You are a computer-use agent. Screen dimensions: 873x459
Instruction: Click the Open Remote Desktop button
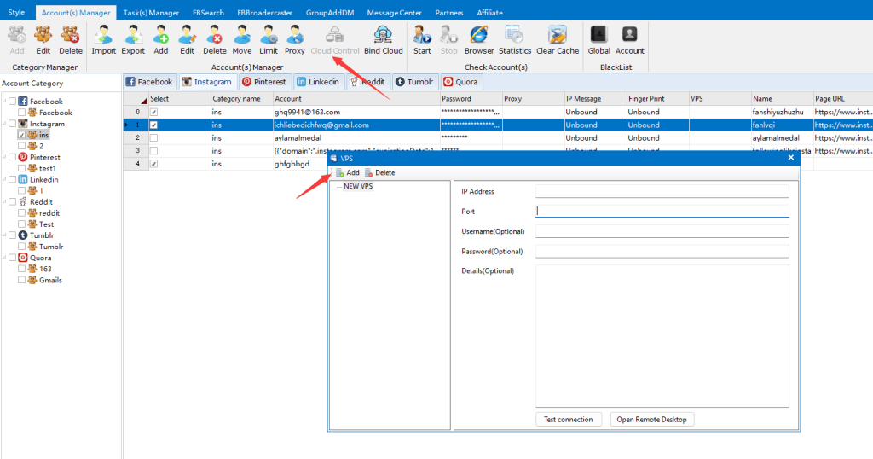tap(652, 419)
